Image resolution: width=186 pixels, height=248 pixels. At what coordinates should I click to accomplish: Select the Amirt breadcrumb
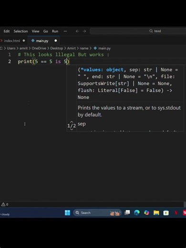coord(72,48)
